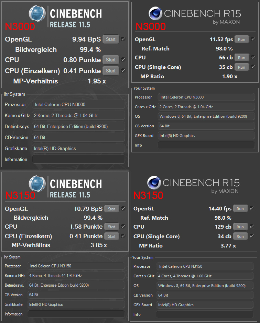Click the Cinebench R15 sphere logo beside N3000
This screenshot has height=323, width=260.
155,14
